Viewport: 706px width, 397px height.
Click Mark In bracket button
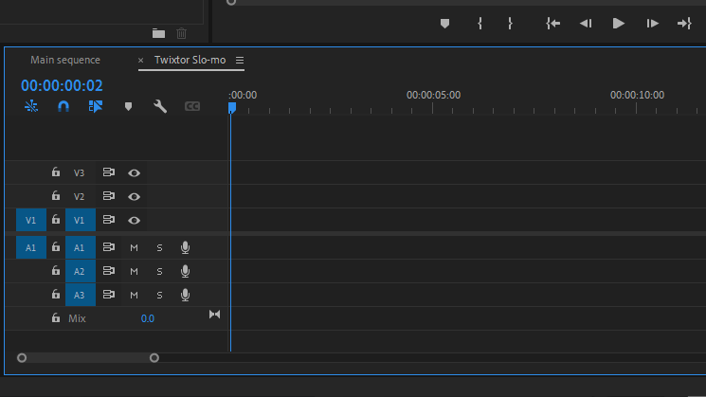pyautogui.click(x=480, y=24)
